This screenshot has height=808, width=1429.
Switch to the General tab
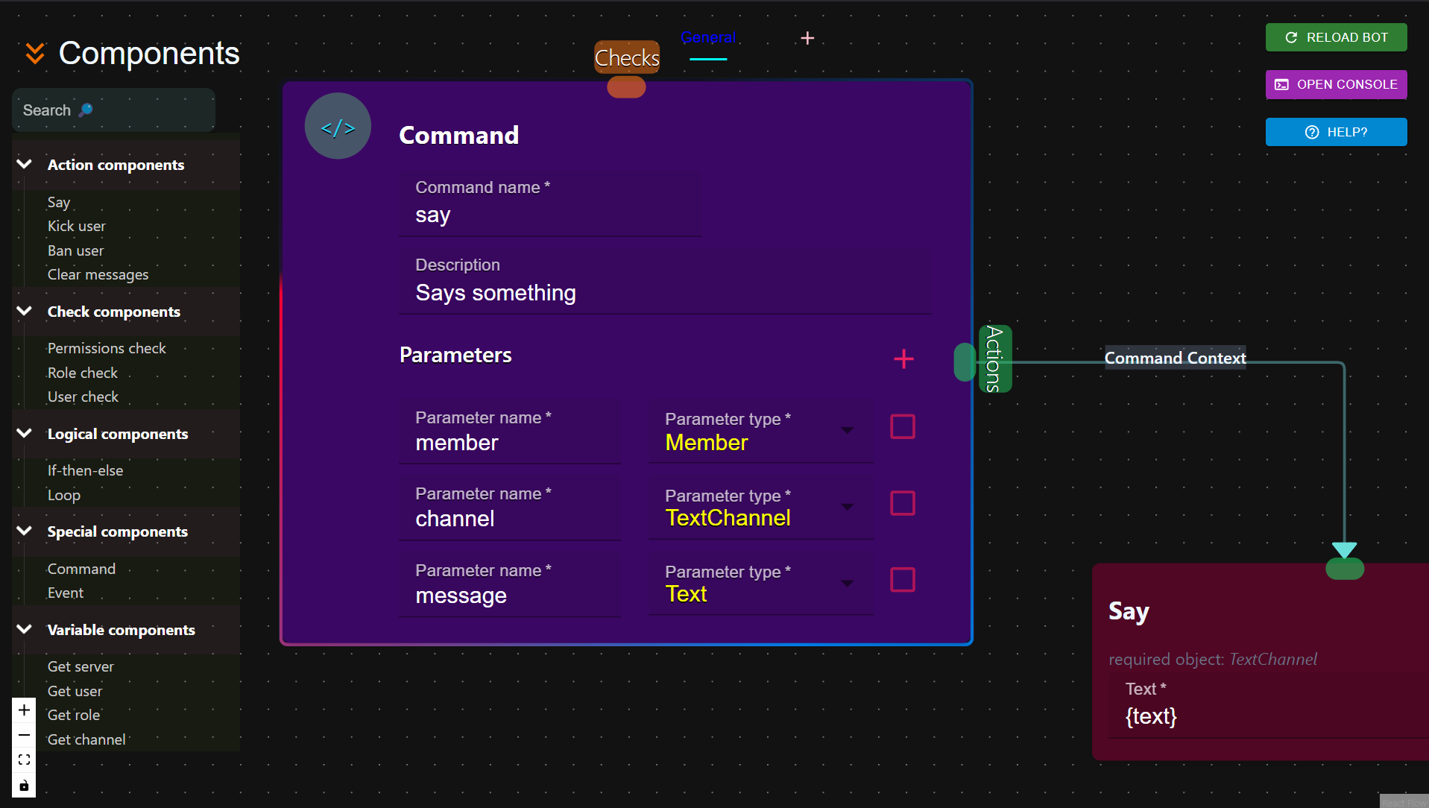707,37
